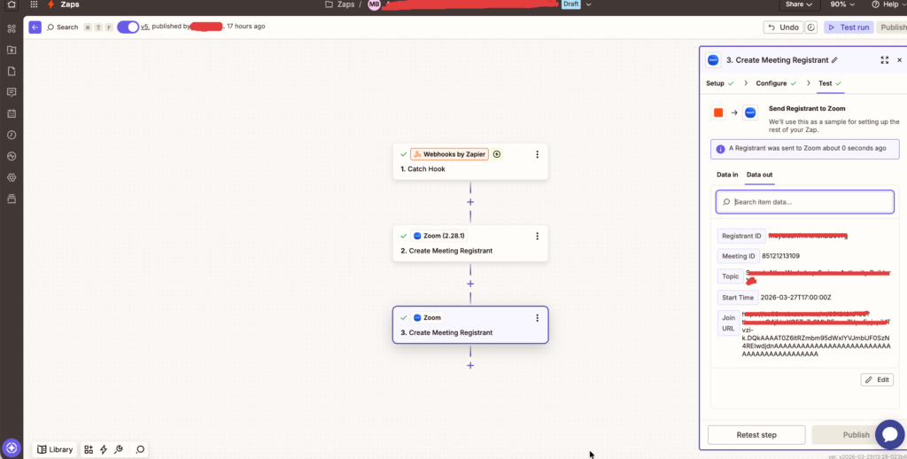Image resolution: width=907 pixels, height=459 pixels.
Task: Click the plus below step 3 Zoom
Action: click(470, 365)
